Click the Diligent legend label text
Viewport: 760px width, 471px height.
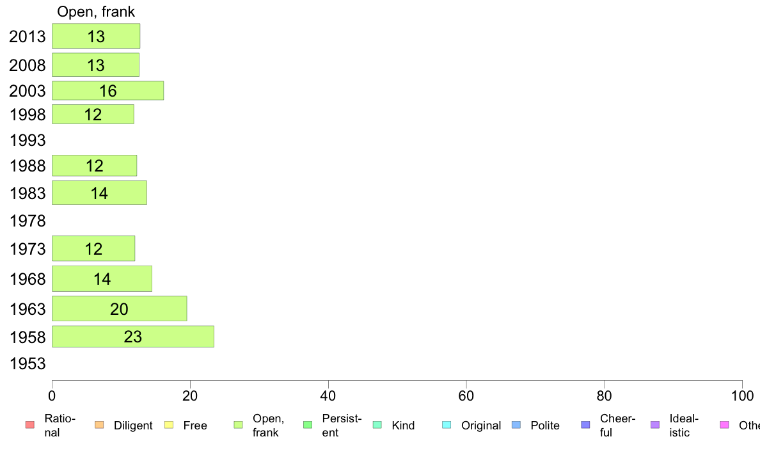[133, 426]
